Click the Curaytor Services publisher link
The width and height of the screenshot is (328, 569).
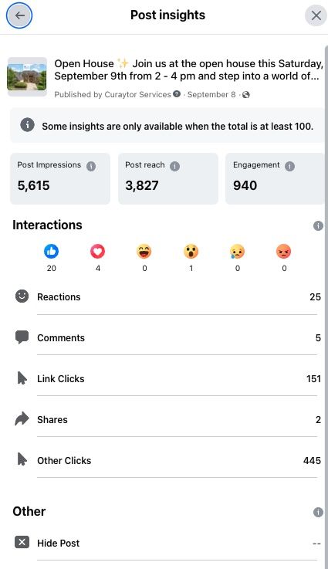point(137,94)
